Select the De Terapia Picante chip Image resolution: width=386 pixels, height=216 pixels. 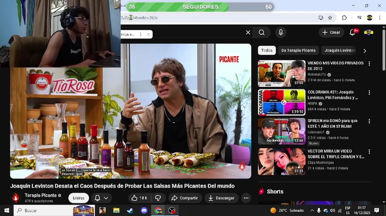point(299,50)
